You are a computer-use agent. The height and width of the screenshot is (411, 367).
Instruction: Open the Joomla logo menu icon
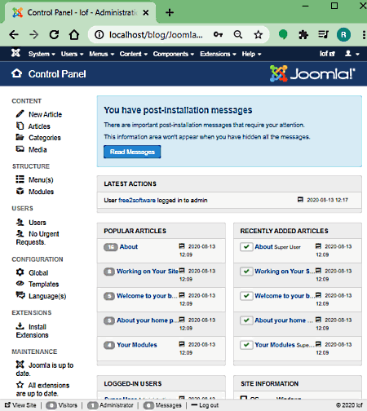[15, 53]
